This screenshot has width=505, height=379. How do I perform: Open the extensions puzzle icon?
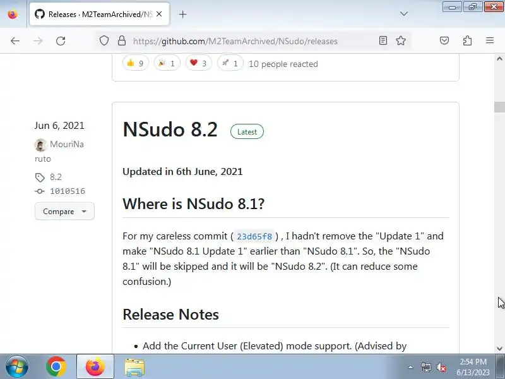pyautogui.click(x=467, y=40)
